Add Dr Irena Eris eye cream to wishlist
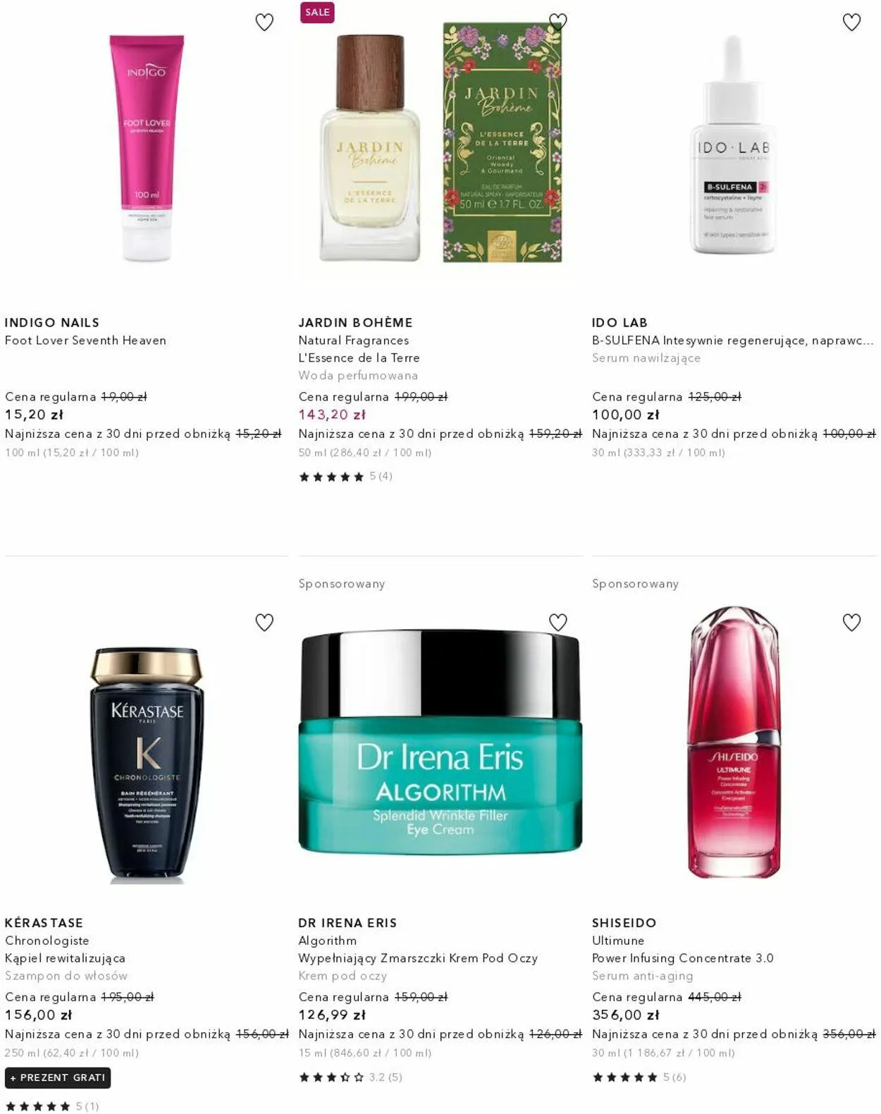 point(557,623)
